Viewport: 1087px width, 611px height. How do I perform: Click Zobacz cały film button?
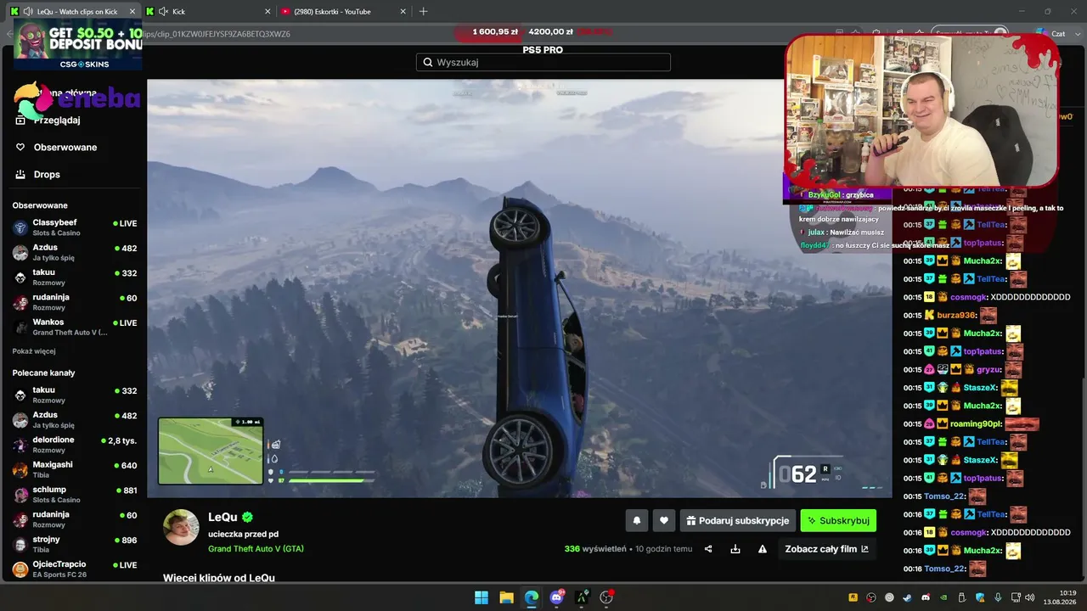826,549
